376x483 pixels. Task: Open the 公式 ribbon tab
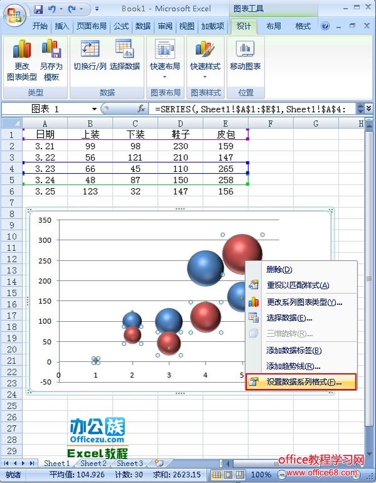click(x=121, y=26)
